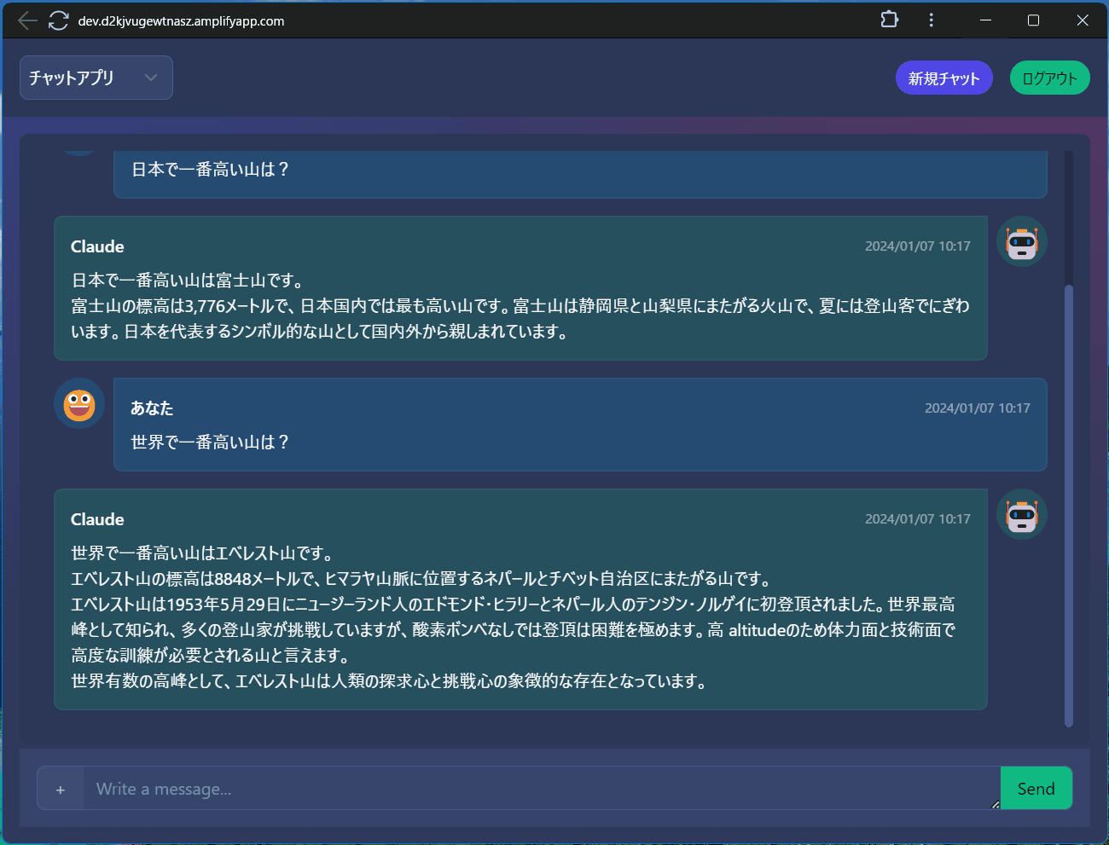1109x845 pixels.
Task: Click the chat history vertical scrollbar
Action: point(1068,503)
